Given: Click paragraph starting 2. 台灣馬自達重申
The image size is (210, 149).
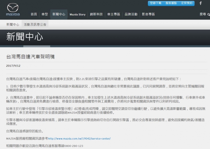Looking at the screenshot, I should coord(106,99).
